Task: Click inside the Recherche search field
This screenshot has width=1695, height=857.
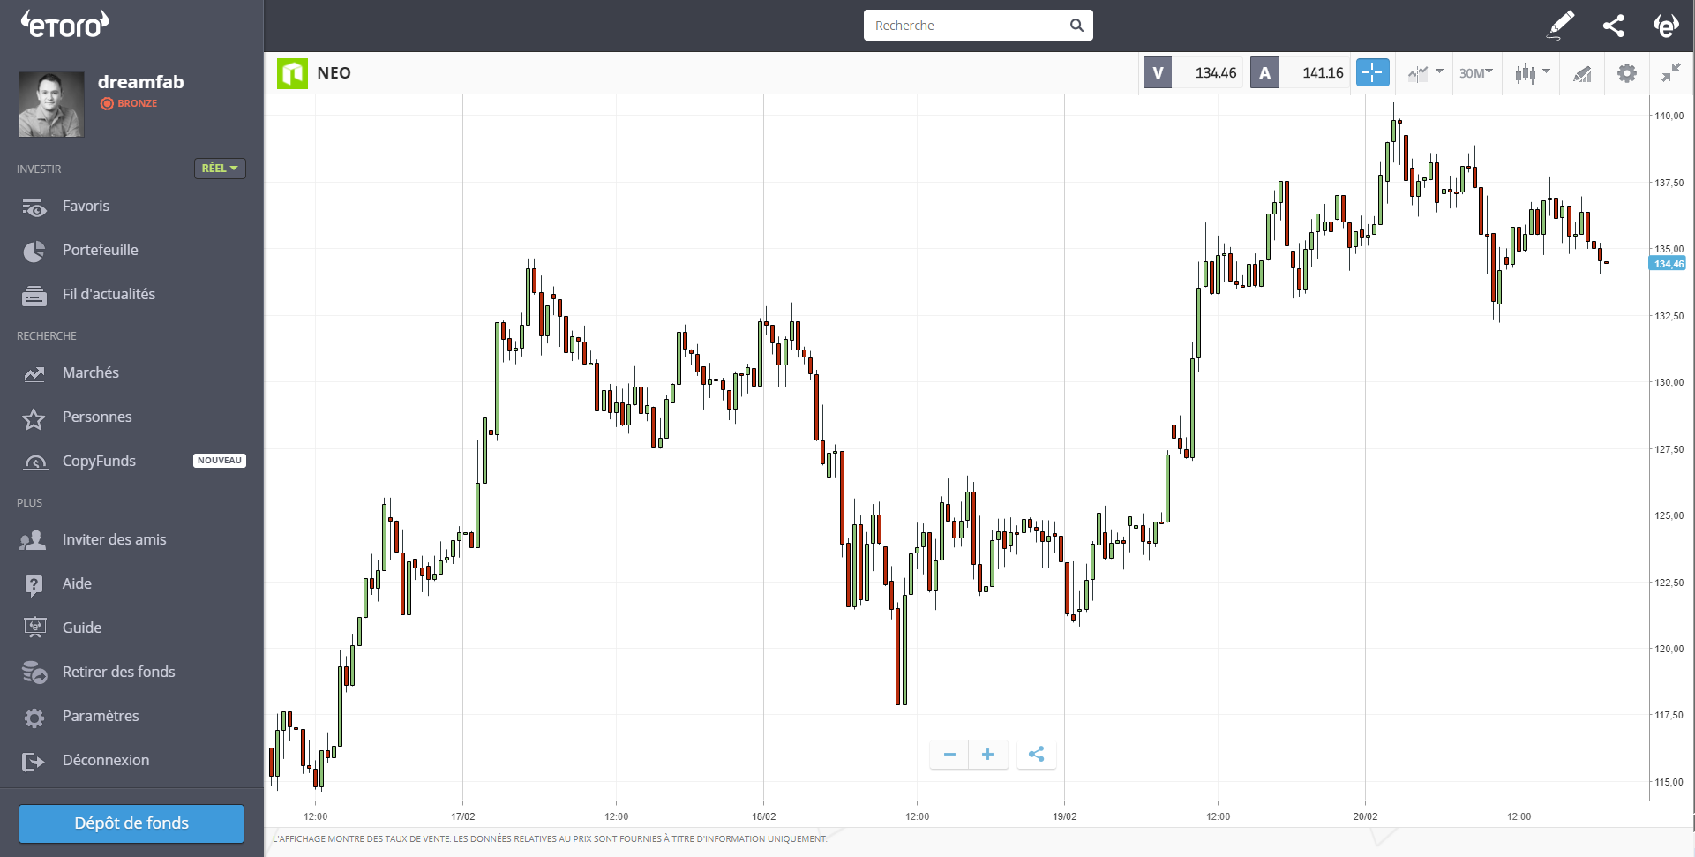Action: click(x=966, y=26)
